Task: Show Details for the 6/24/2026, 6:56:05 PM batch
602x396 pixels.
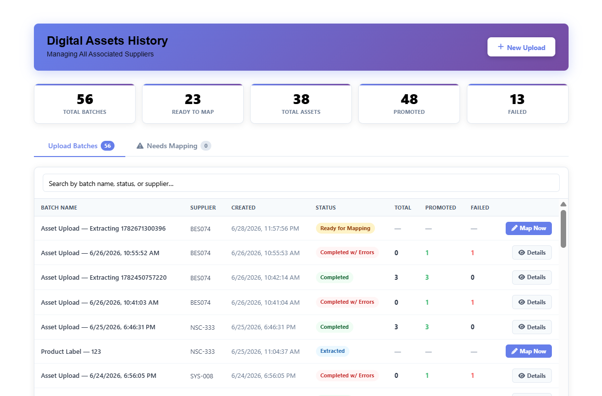Action: pyautogui.click(x=532, y=376)
